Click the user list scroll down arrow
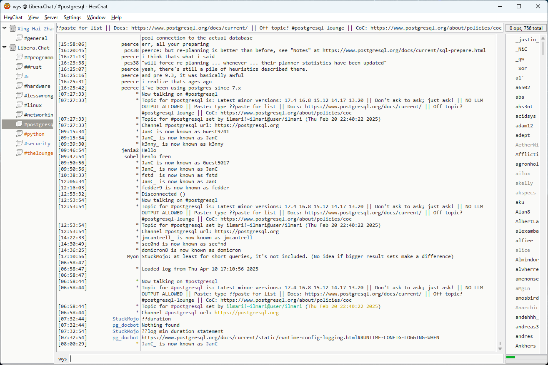The image size is (548, 365). click(x=543, y=348)
